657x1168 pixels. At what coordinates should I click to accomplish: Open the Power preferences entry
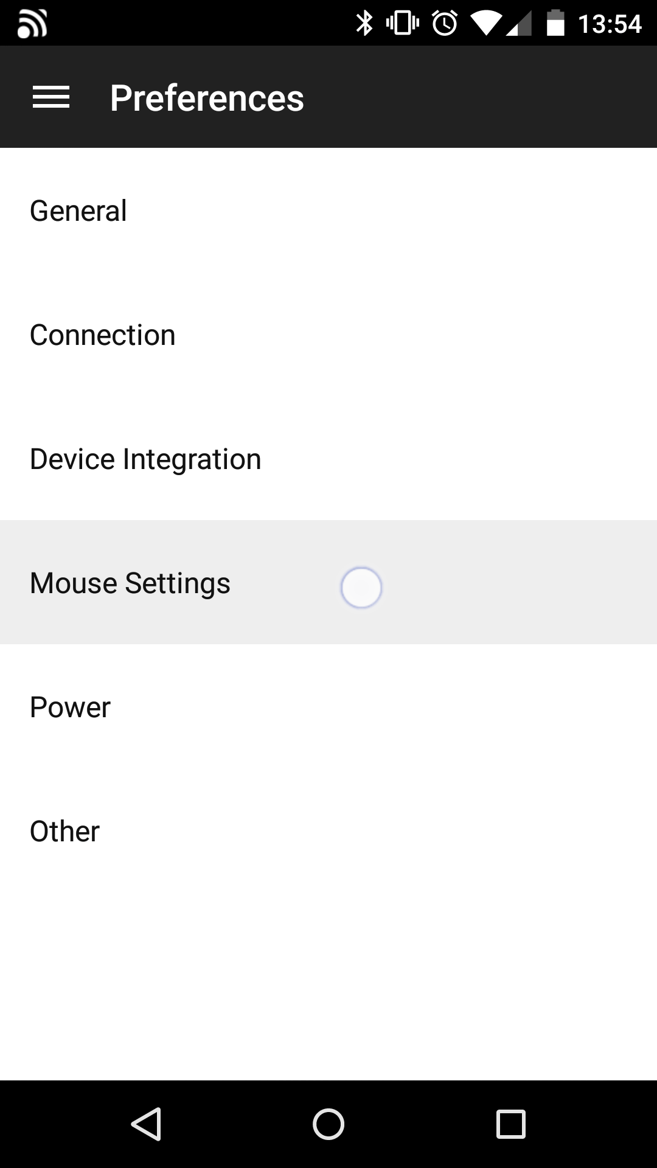tap(69, 706)
